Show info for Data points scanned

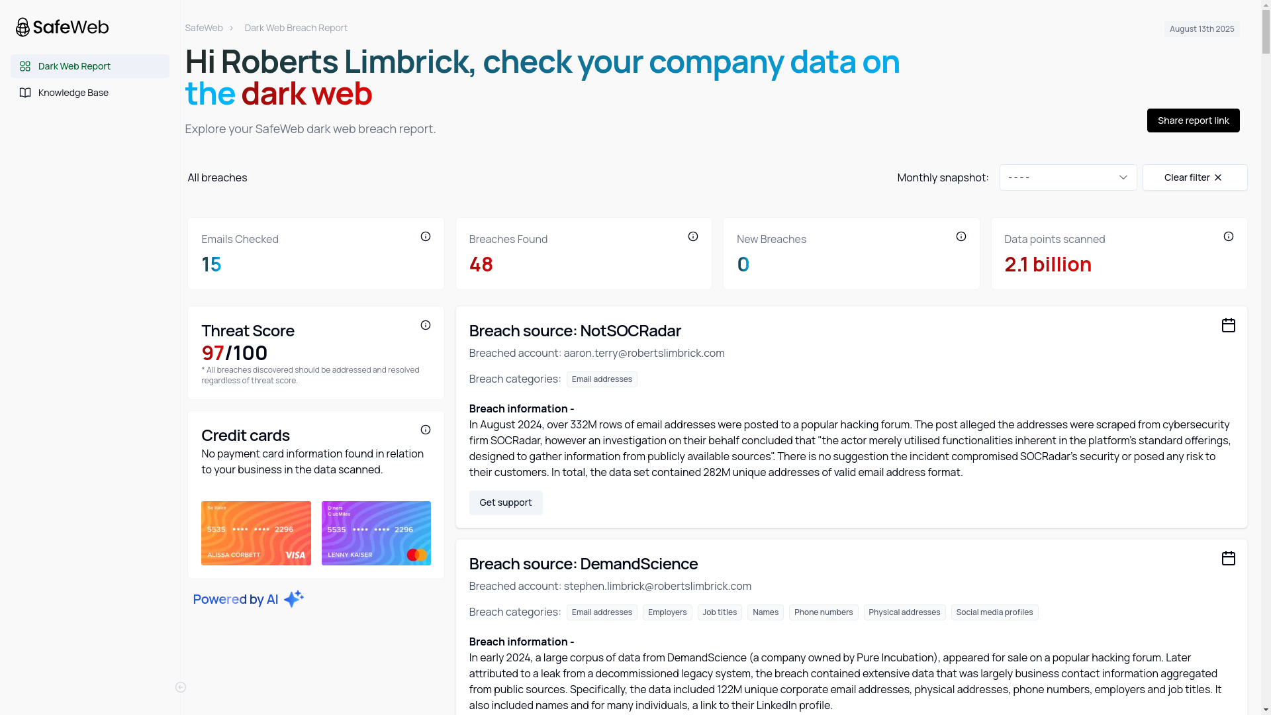pyautogui.click(x=1229, y=236)
